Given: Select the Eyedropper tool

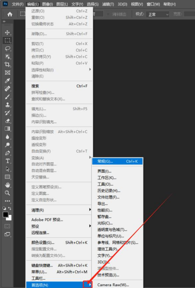Looking at the screenshot, I should tap(7, 81).
